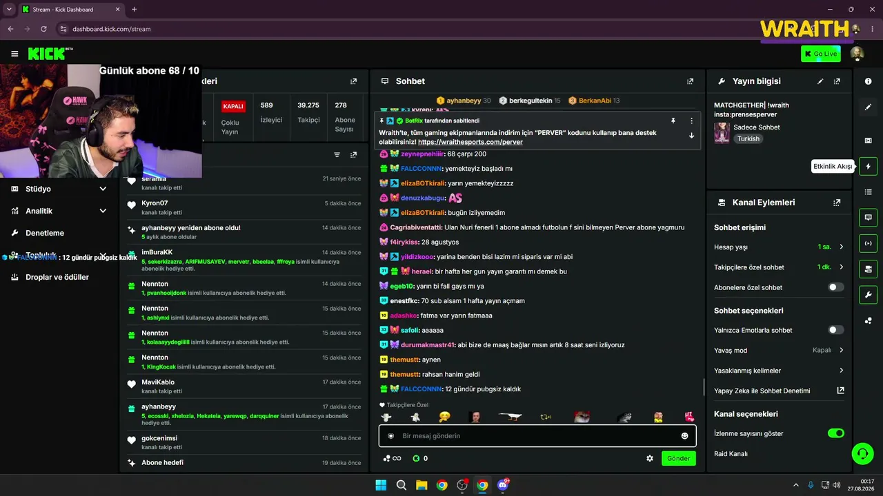The image size is (883, 496).
Task: Click the Gönder send button
Action: click(678, 458)
